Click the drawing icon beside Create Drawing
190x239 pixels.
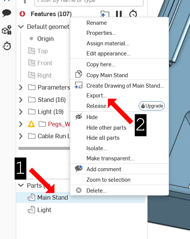tap(78, 85)
